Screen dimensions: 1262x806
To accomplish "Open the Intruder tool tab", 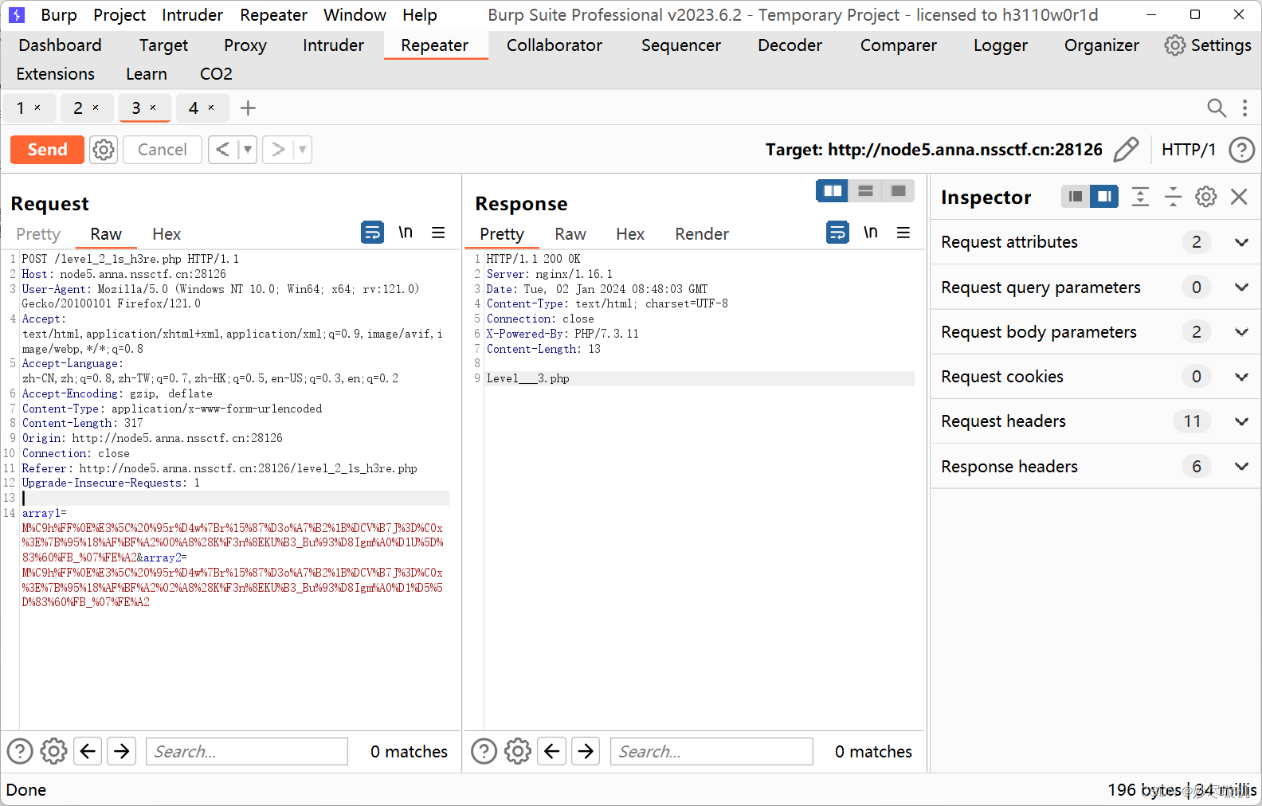I will coord(333,45).
